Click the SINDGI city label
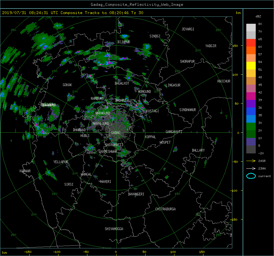The height and width of the screenshot is (256, 274). tap(155, 36)
